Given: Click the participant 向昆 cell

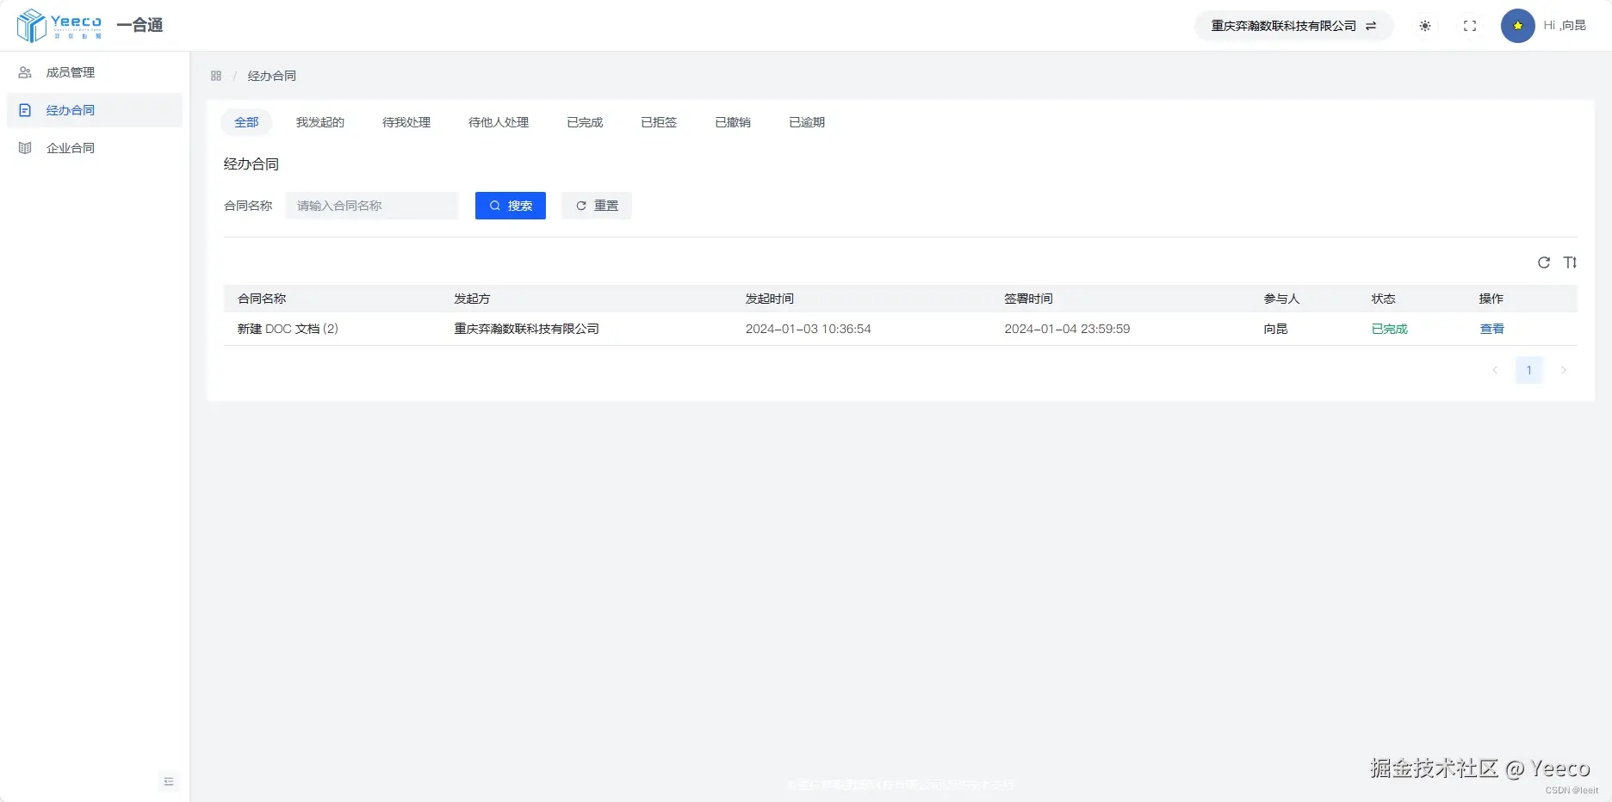Looking at the screenshot, I should [1275, 329].
